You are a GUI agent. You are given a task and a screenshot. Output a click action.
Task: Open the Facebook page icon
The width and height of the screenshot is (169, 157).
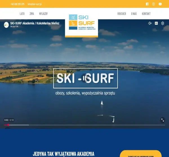(147, 4)
